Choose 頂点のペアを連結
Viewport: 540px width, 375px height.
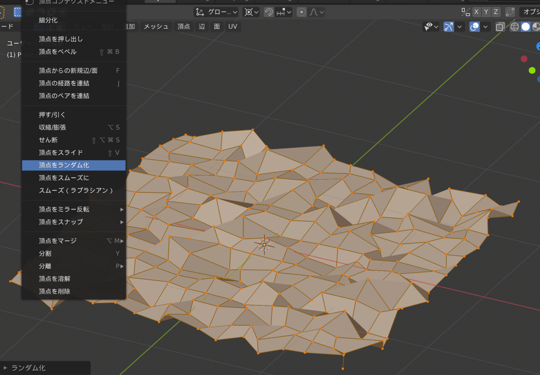pos(74,96)
